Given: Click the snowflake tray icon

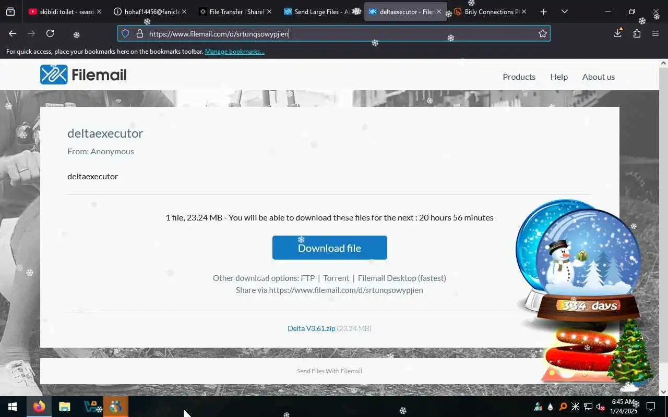Looking at the screenshot, I should point(575,407).
